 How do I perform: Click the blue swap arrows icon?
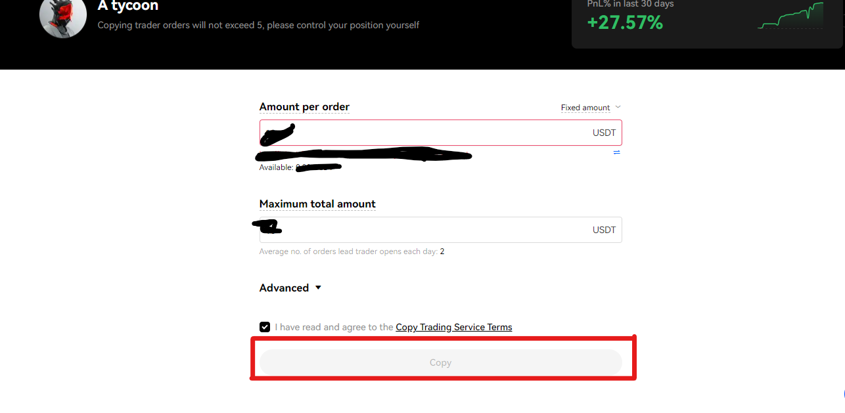tap(617, 152)
